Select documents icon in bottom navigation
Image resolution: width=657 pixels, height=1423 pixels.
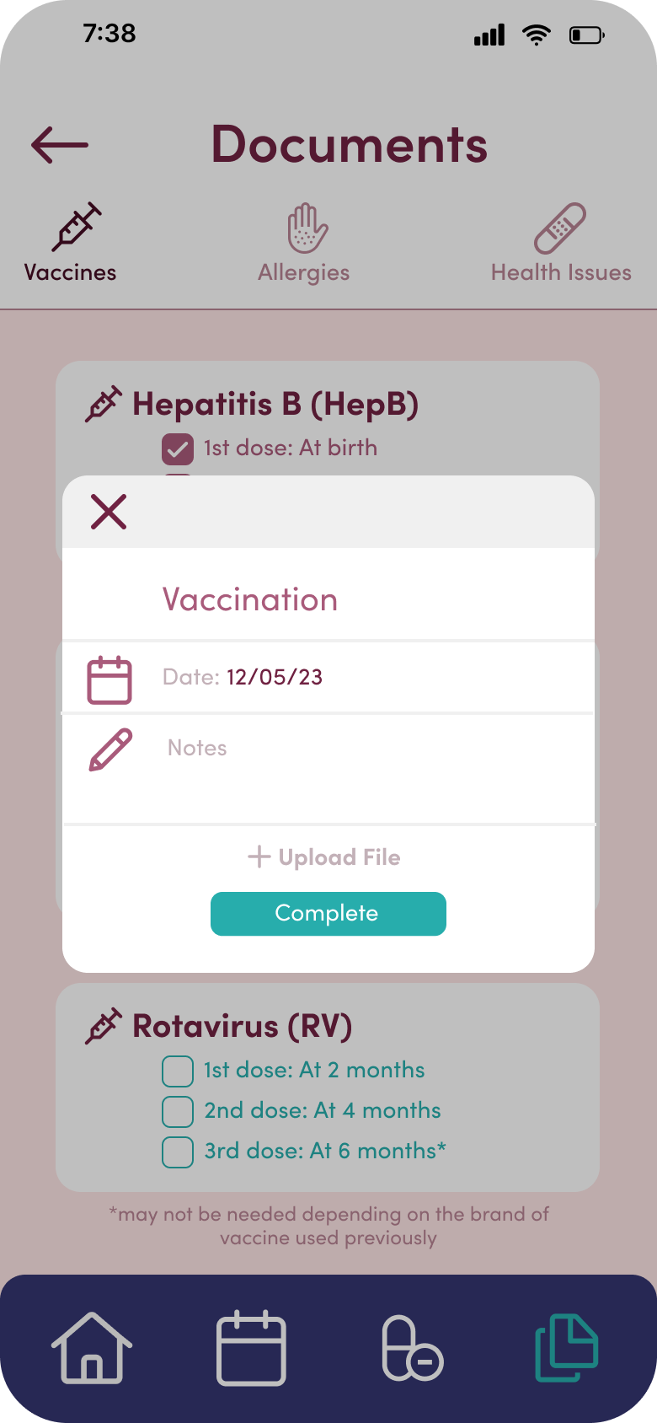(567, 1348)
